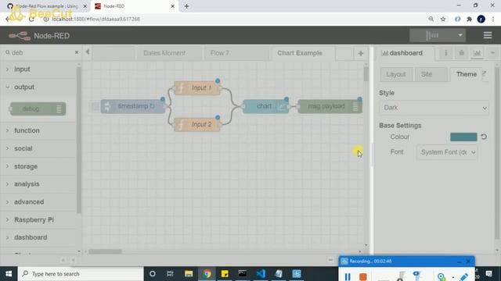Bookmark this page with star icon
The width and height of the screenshot is (501, 281).
click(x=443, y=19)
